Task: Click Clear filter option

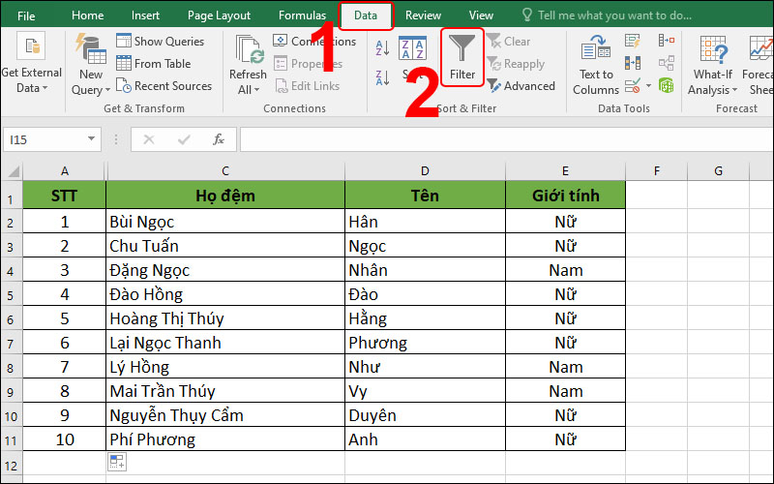Action: 509,41
